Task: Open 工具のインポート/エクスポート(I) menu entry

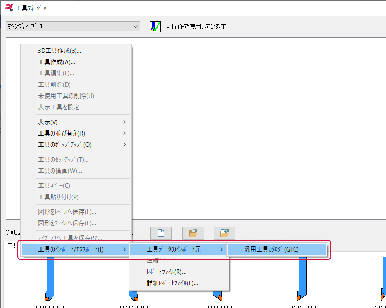Action: point(75,249)
